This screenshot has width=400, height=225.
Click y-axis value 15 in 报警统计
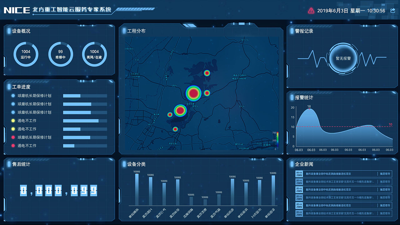click(x=292, y=117)
